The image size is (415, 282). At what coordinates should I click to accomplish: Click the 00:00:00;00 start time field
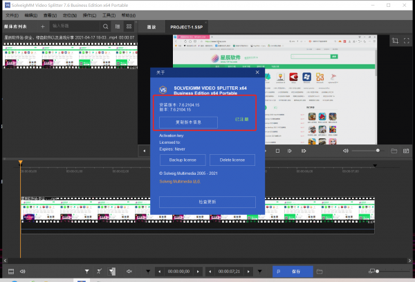(178, 272)
